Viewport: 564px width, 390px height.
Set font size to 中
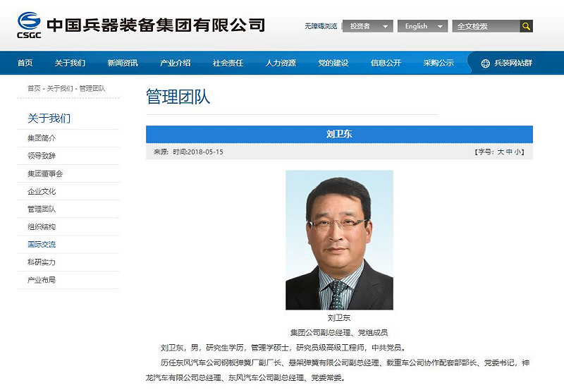pyautogui.click(x=509, y=152)
